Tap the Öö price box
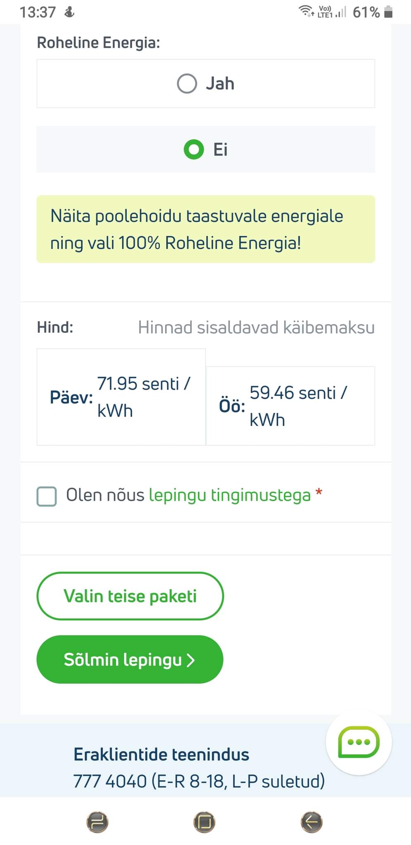Image resolution: width=411 pixels, height=845 pixels. [290, 406]
